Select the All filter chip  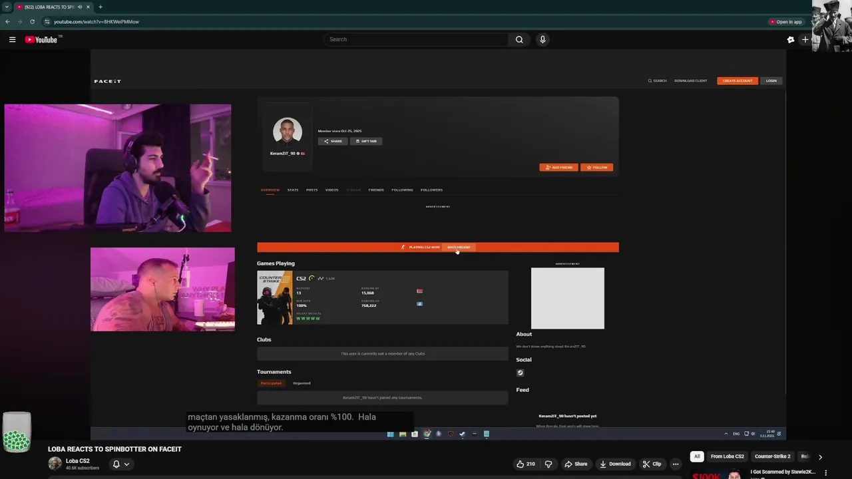697,456
